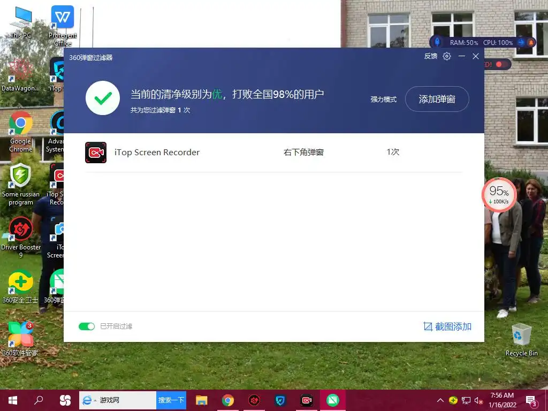The image size is (548, 411).
Task: Open settings gear in 360 popup filter
Action: coord(447,56)
